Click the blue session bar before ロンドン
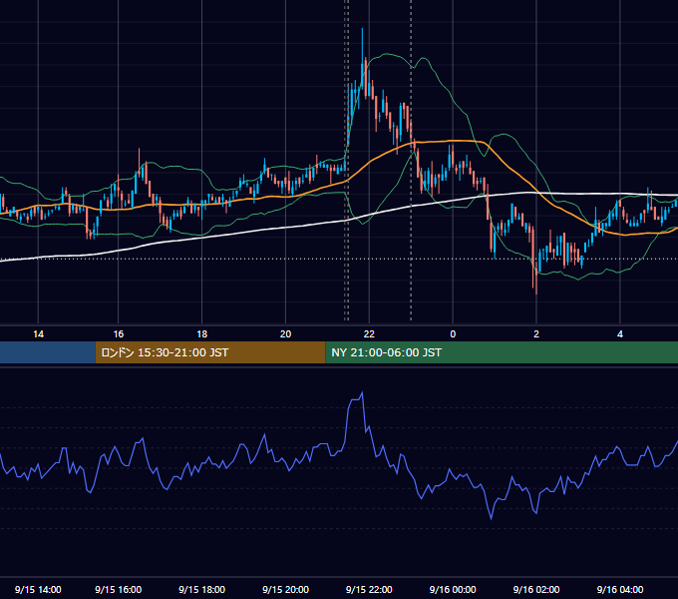Screen dimensions: 678x599 tap(48, 352)
